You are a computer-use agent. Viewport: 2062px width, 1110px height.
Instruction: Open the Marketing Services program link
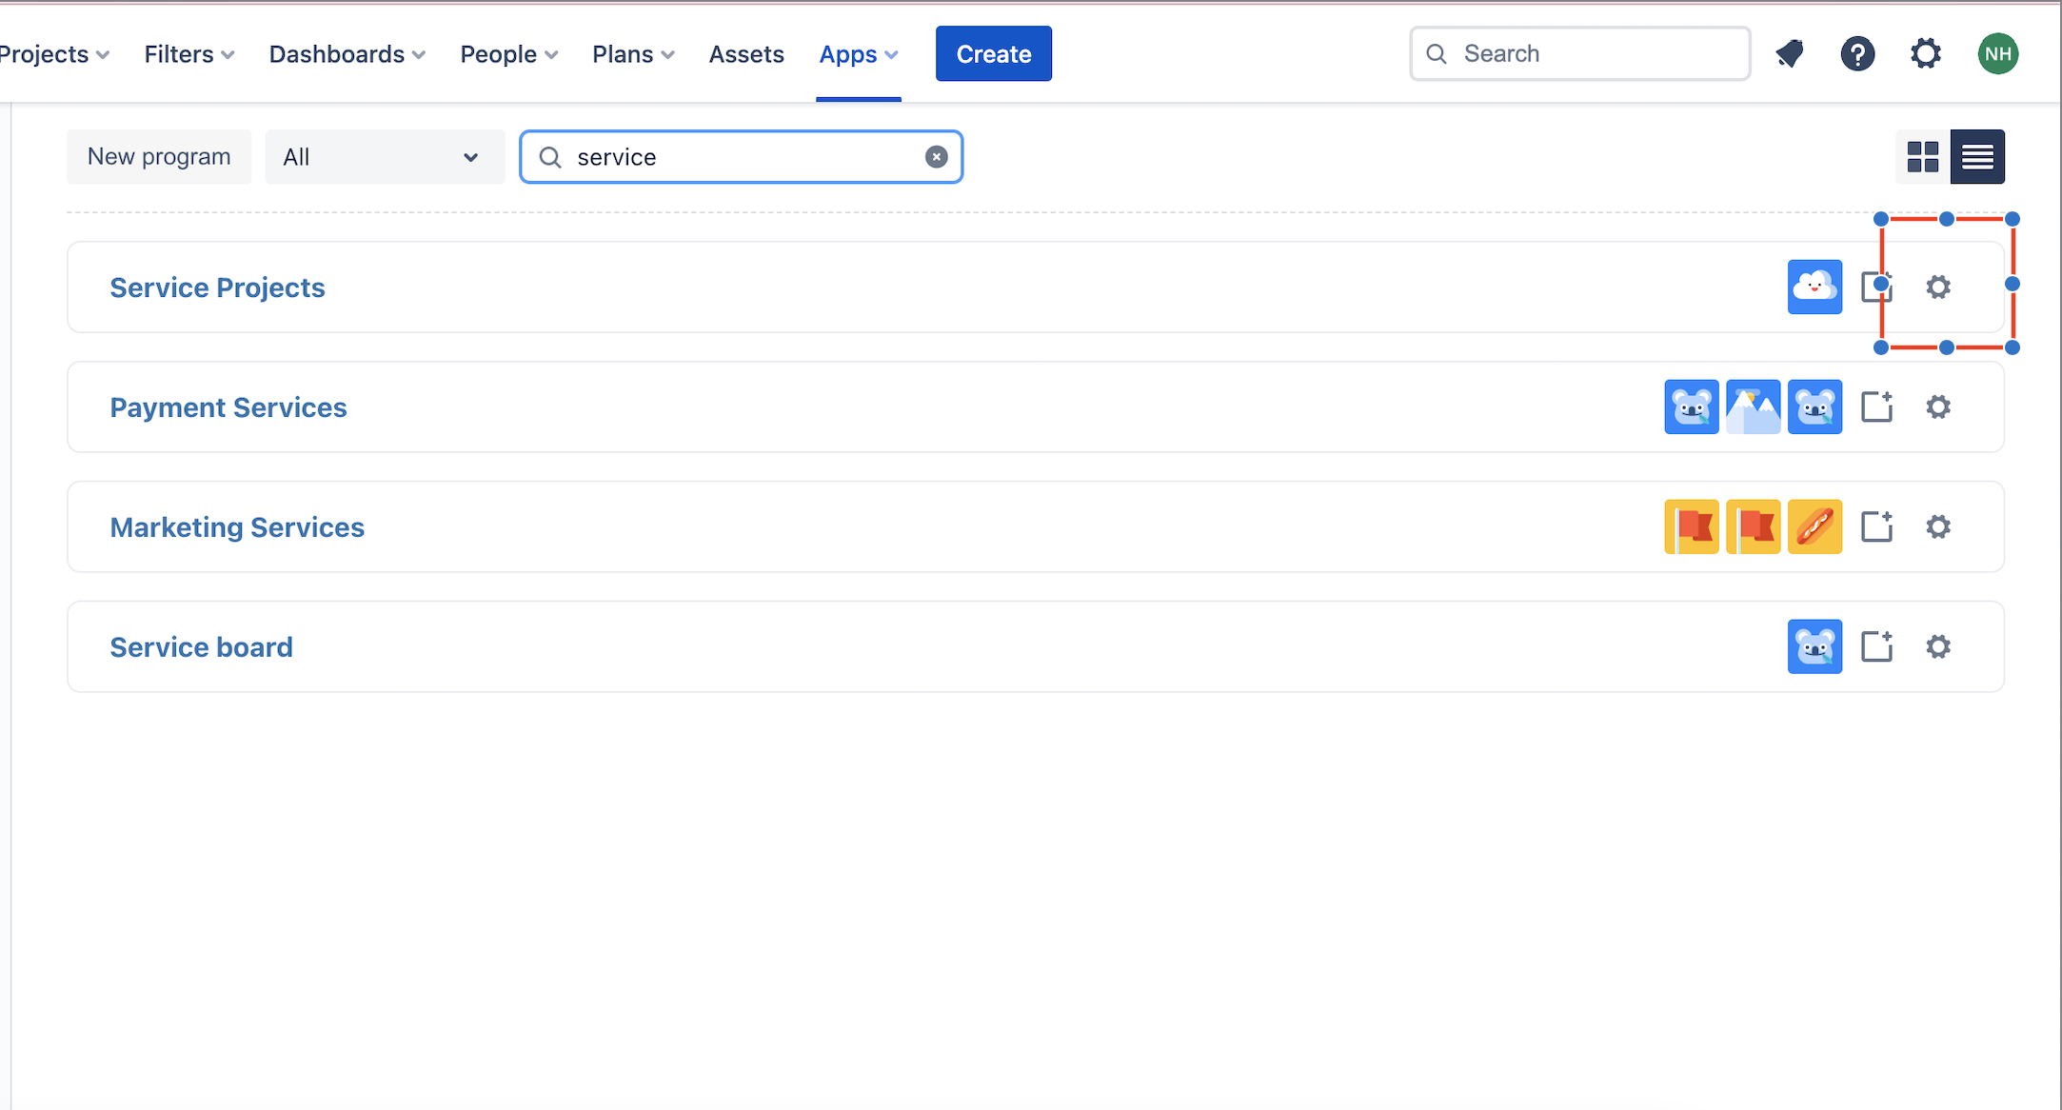pyautogui.click(x=237, y=527)
